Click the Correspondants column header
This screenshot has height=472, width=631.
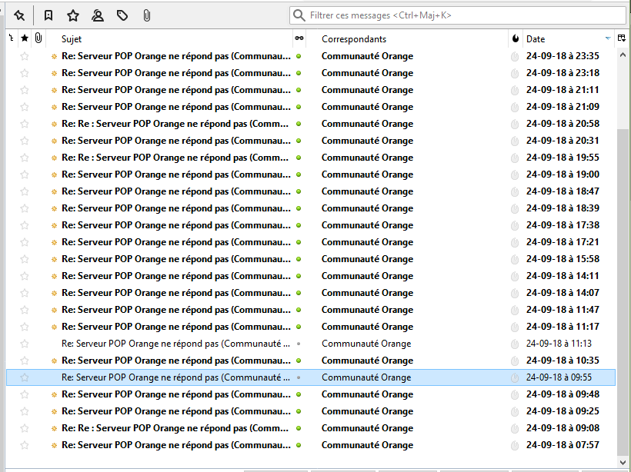353,38
